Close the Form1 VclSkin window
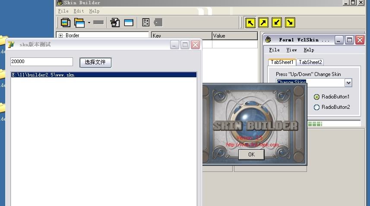370x206 pixels. 360,40
